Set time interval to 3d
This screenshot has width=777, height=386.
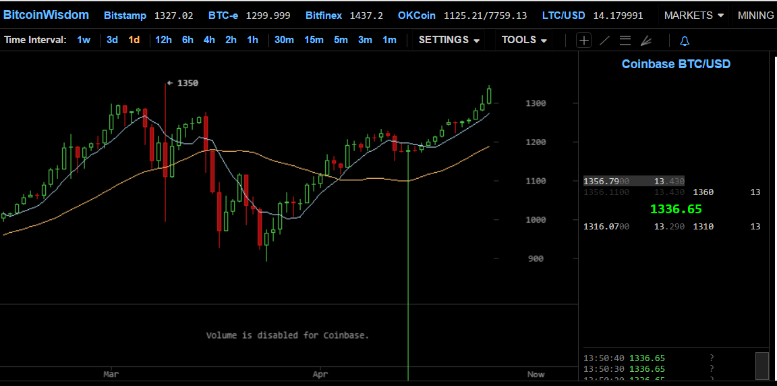(112, 40)
